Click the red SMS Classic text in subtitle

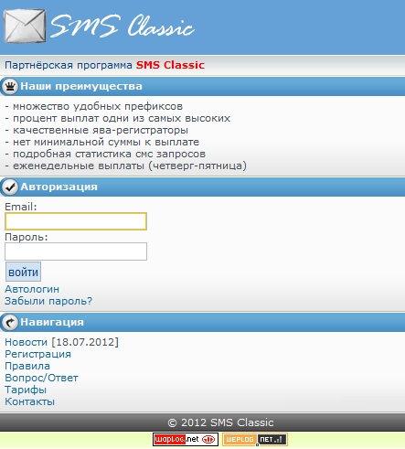tap(170, 65)
